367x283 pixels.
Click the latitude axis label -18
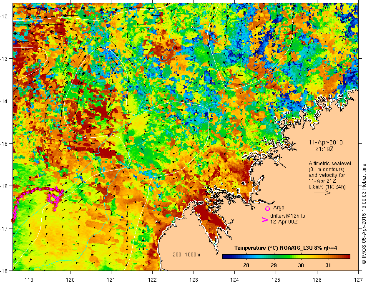5,271
